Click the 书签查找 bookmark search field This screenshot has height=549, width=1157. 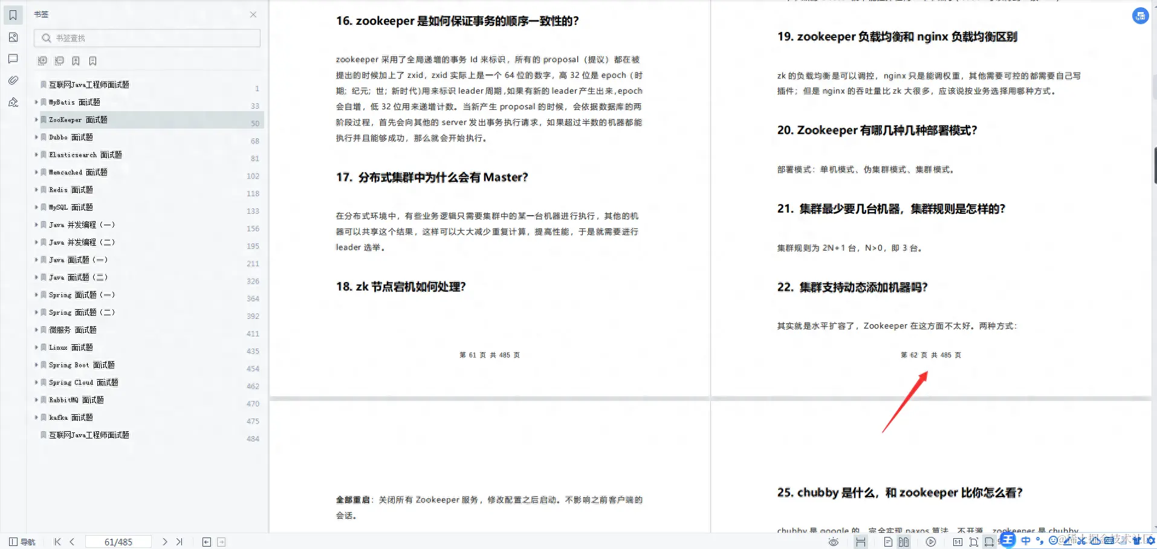point(147,38)
